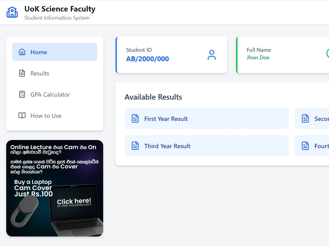Open the How to Use guide
The image size is (329, 246).
46,116
